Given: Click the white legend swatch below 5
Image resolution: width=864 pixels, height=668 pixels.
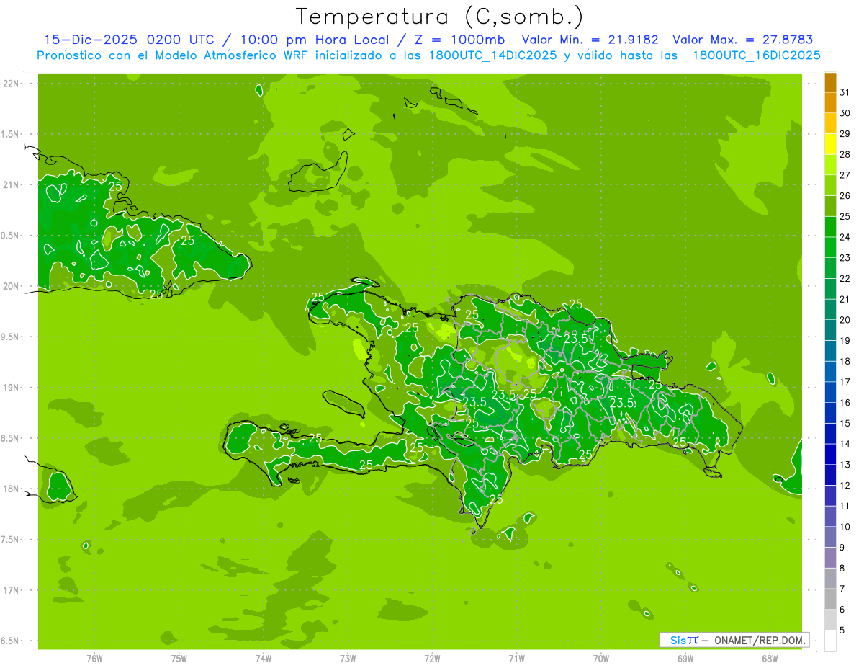Looking at the screenshot, I should pos(830,641).
